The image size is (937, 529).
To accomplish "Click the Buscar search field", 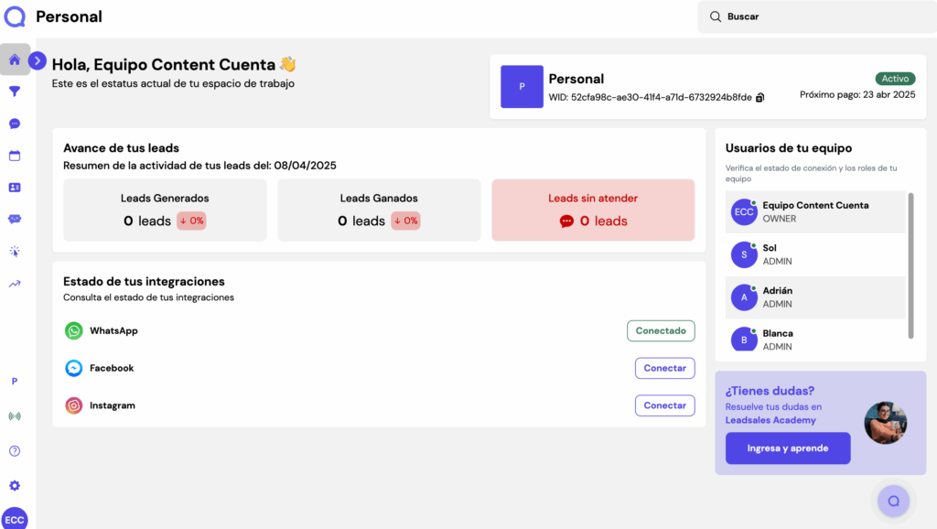I will pos(814,16).
